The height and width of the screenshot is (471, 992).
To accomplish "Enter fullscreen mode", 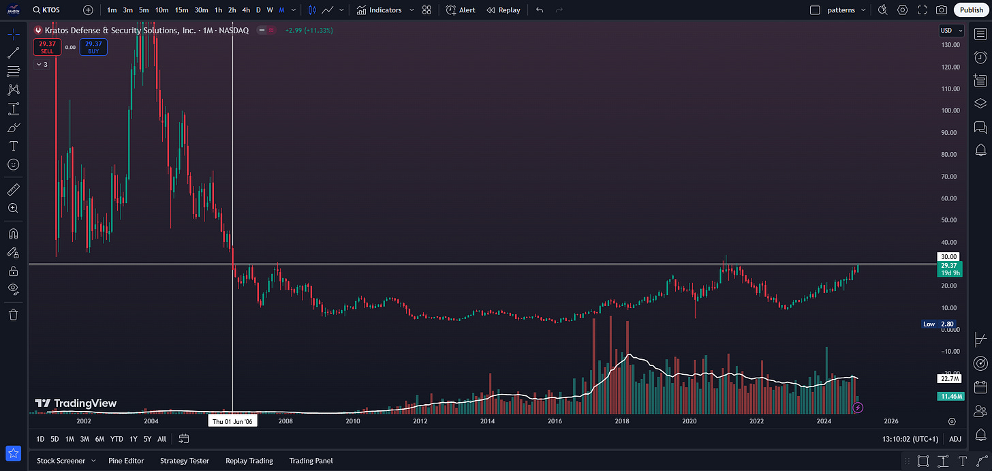I will (923, 10).
